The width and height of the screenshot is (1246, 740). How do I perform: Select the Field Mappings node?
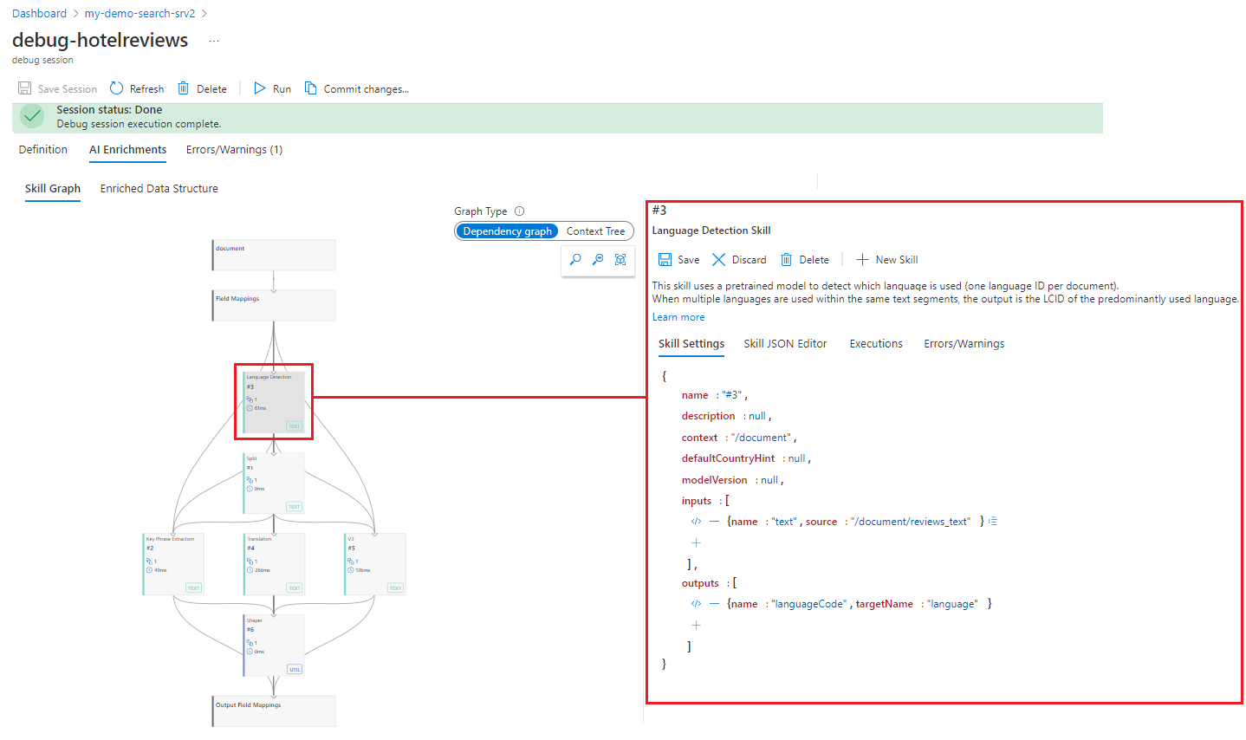tap(274, 305)
